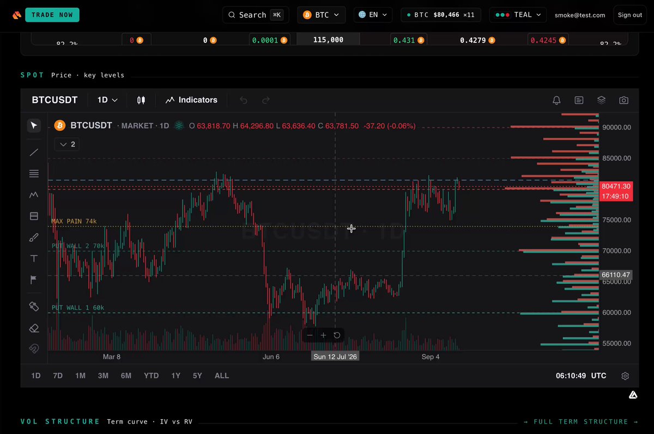Zoom out the chart with minus button
The width and height of the screenshot is (654, 434).
point(310,335)
